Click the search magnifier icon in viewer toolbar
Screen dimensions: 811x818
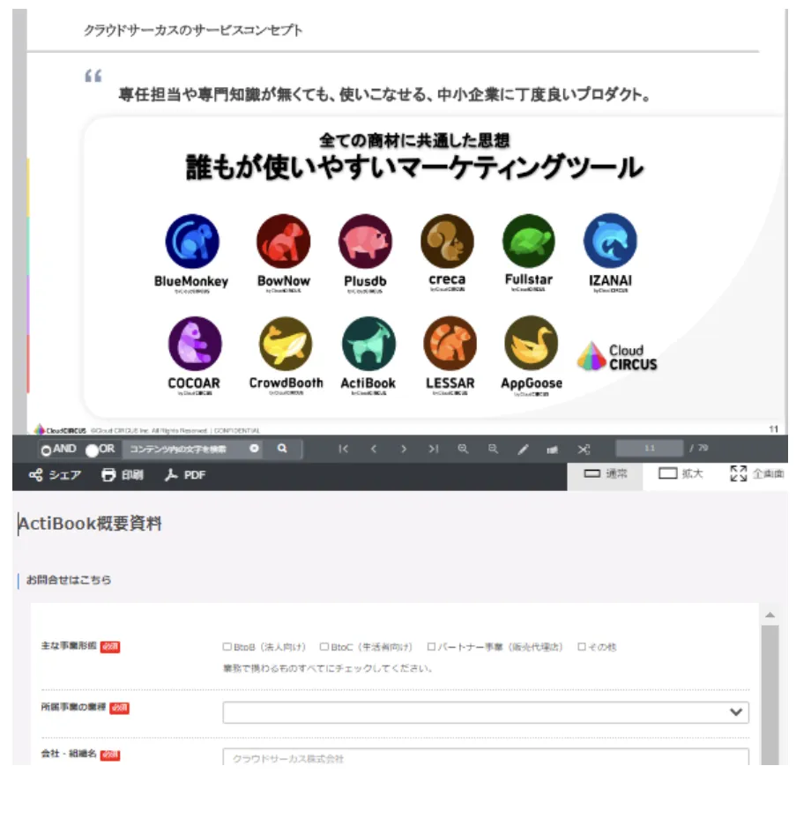point(282,449)
